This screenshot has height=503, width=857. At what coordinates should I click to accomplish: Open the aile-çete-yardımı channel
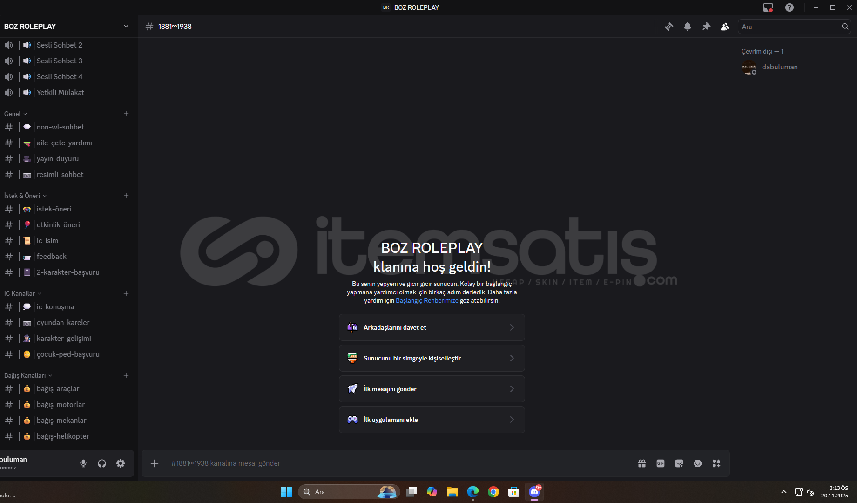(67, 143)
